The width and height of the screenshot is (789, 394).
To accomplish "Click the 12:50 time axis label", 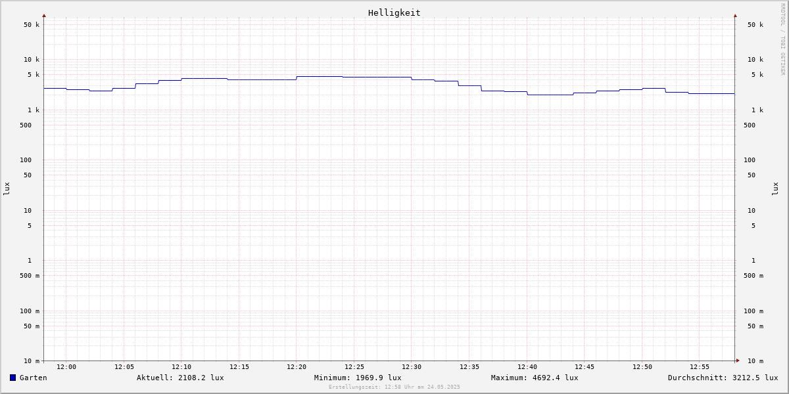I will (x=642, y=367).
